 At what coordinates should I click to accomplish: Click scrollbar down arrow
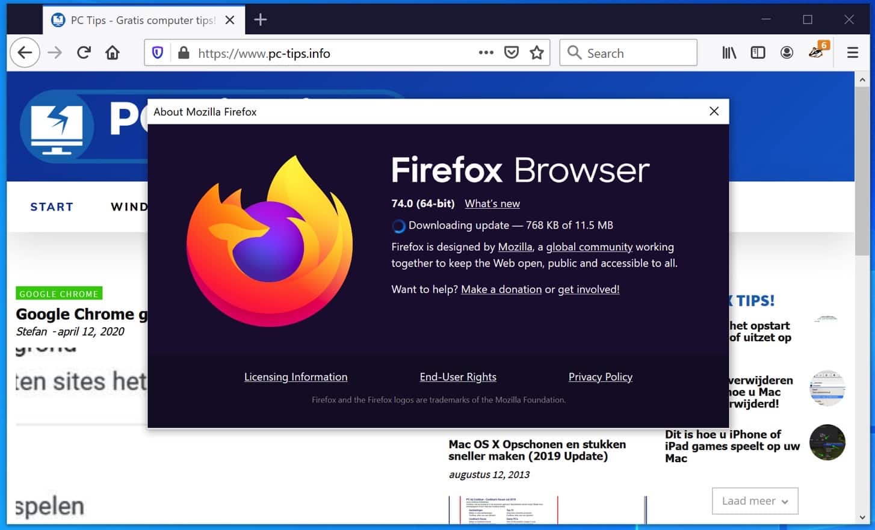(x=862, y=517)
